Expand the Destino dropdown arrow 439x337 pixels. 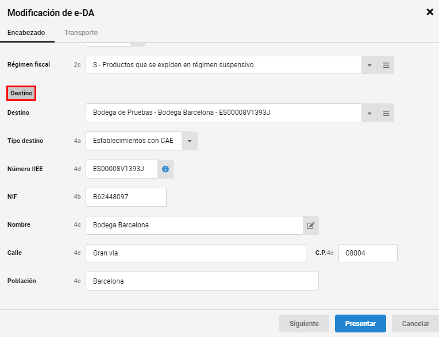(x=369, y=113)
